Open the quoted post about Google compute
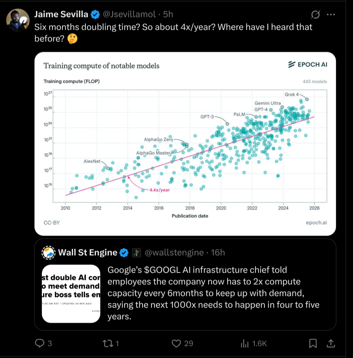353x358 pixels. click(x=214, y=293)
